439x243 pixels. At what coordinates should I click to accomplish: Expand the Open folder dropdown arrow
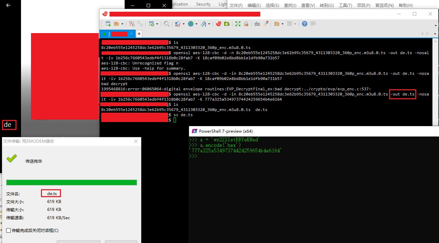pyautogui.click(x=123, y=24)
